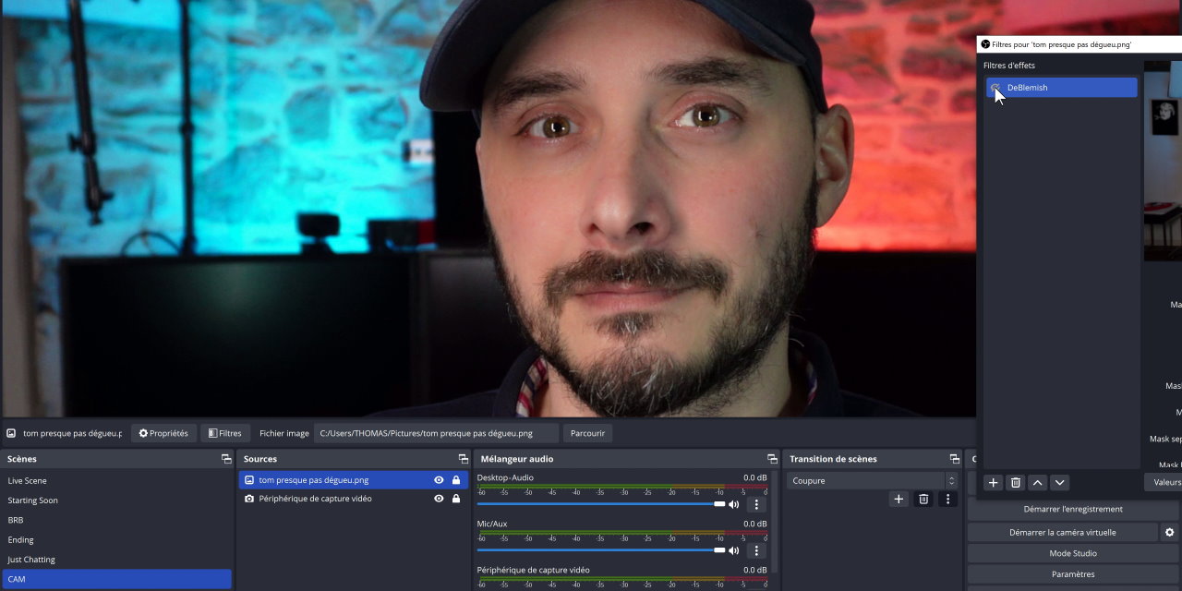This screenshot has width=1182, height=591.
Task: Click the Mic/Aux volume slider
Action: point(600,550)
